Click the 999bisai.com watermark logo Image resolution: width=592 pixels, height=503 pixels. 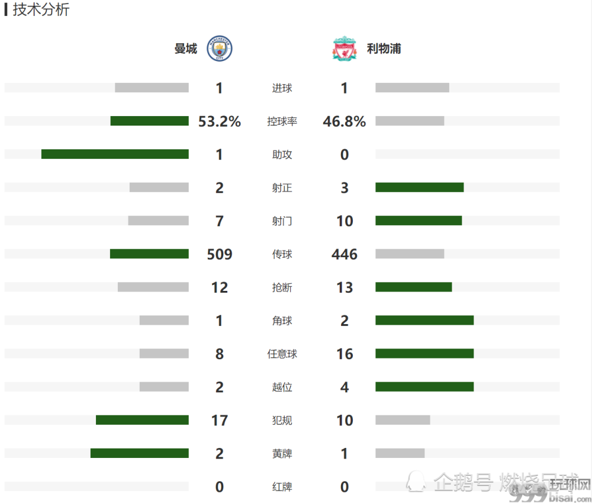[x=550, y=490]
